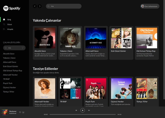The image size is (165, 118).
Task: Select Türkçe 70'ler in the sidebar list
Action: 9,92
